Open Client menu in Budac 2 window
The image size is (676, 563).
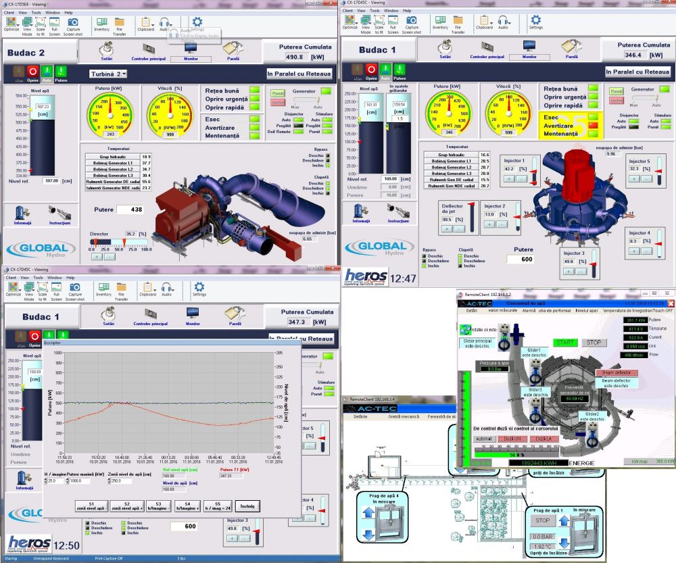tap(9, 12)
